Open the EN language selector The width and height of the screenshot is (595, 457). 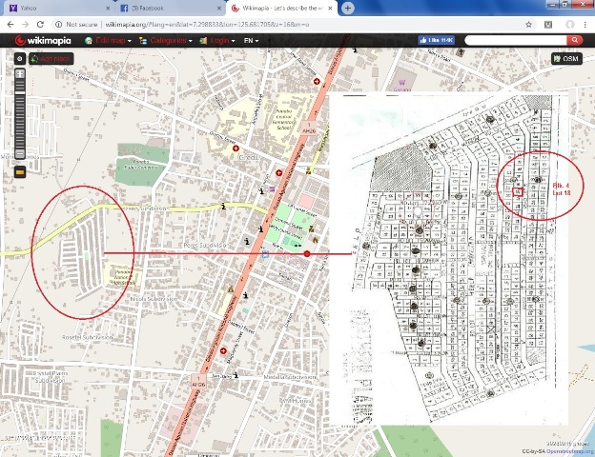(252, 41)
